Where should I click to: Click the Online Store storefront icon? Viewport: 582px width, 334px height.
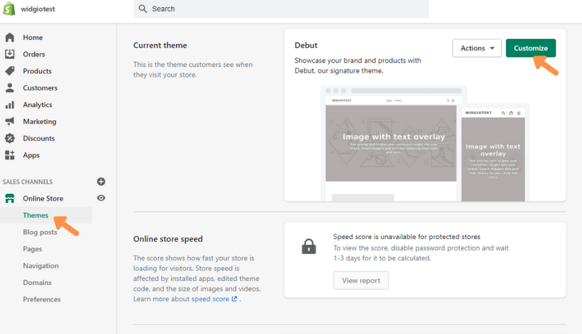[10, 198]
